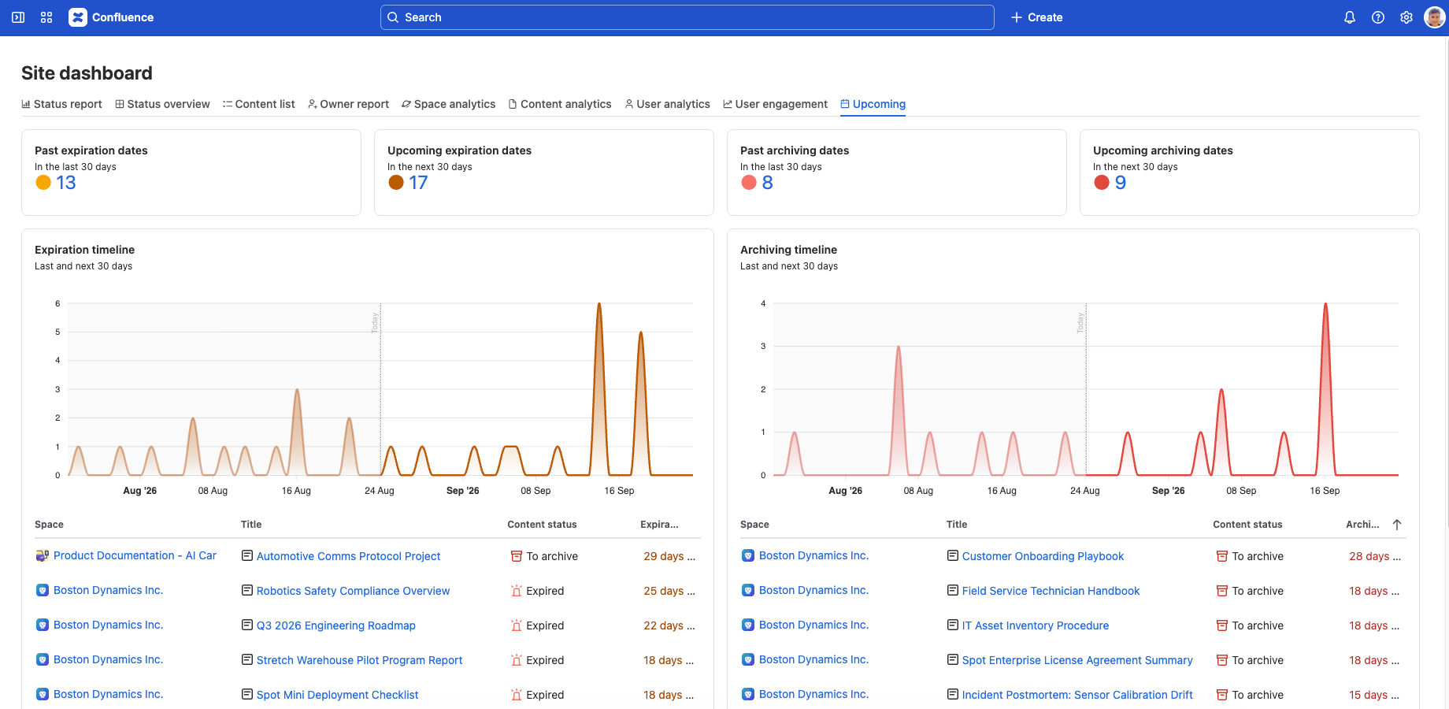Go to the Content list tab
The image size is (1449, 709).
point(259,104)
